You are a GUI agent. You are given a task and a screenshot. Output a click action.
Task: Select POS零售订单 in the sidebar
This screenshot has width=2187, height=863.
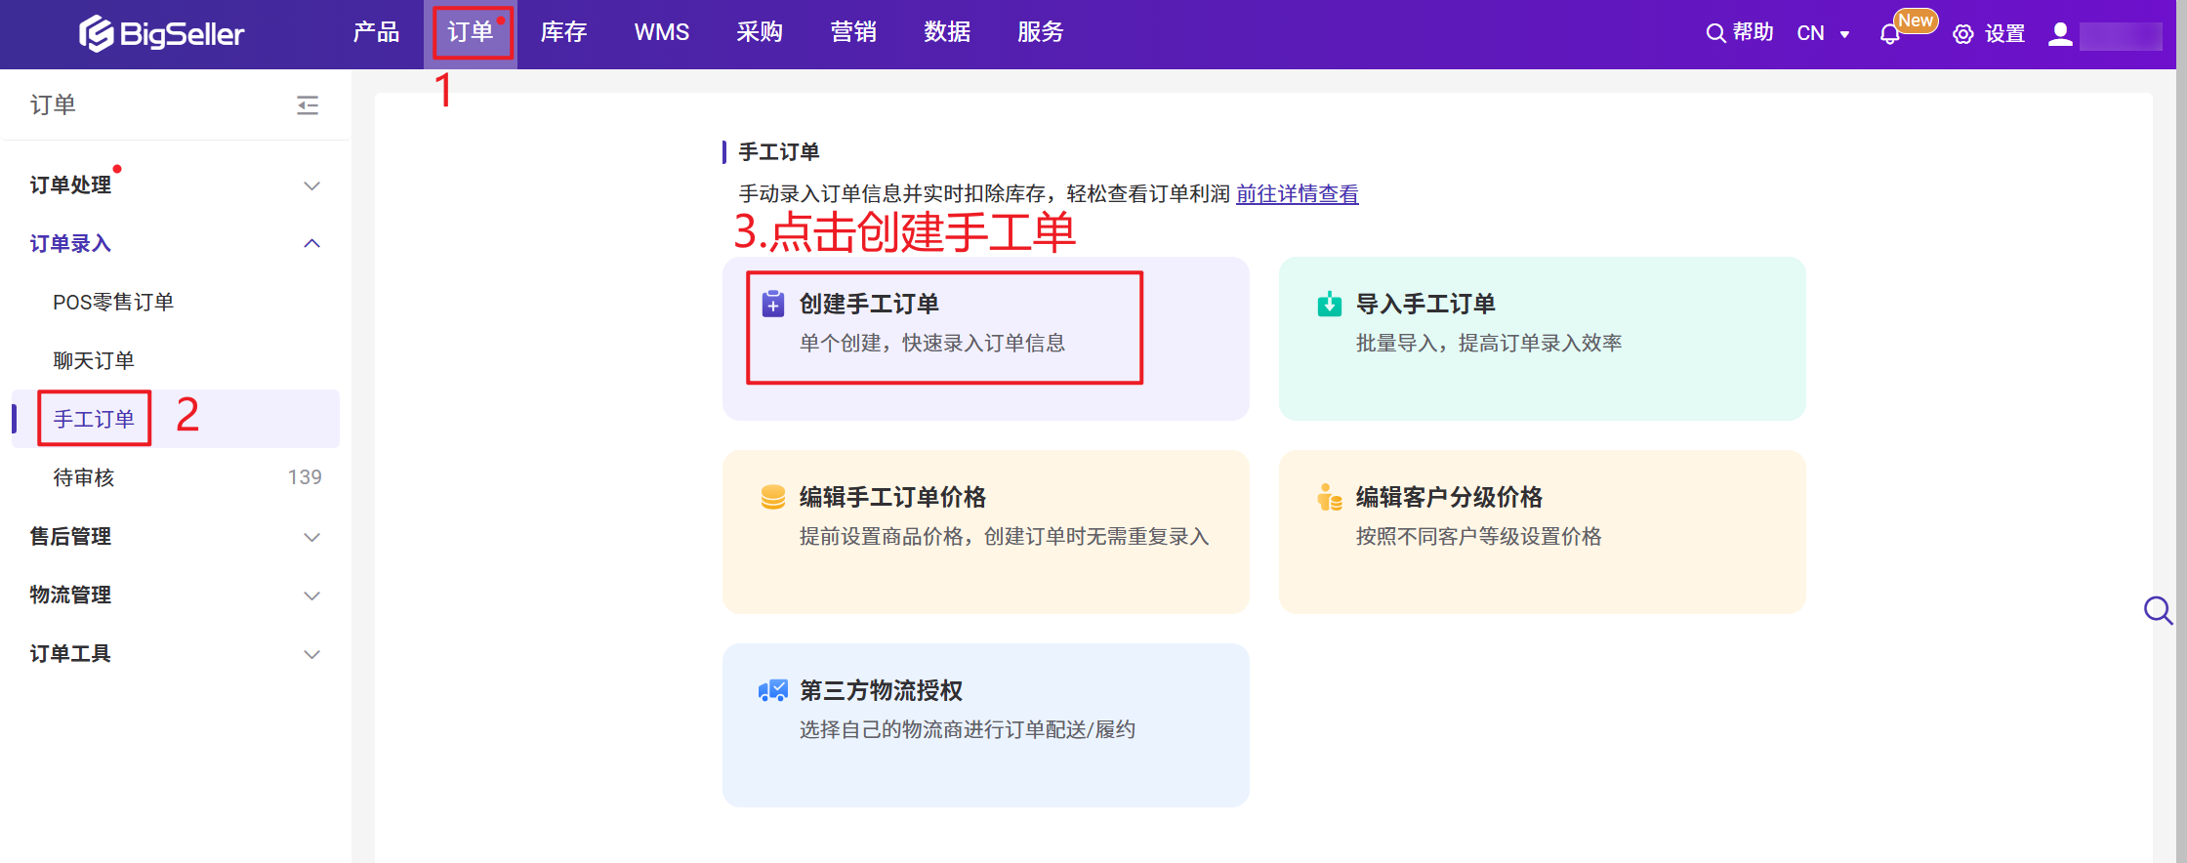coord(113,303)
